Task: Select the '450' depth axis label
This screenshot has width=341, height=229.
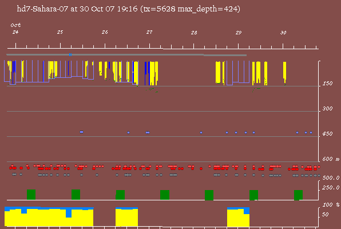Action: [327, 133]
